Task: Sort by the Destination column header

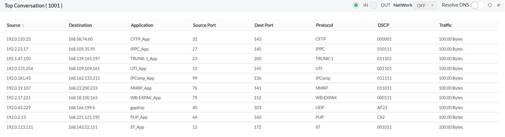Action: pos(80,25)
